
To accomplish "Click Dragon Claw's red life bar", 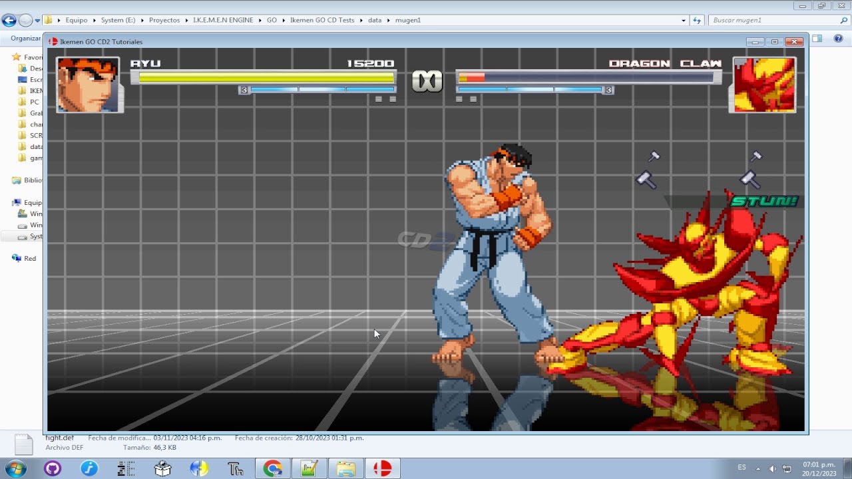I will click(x=471, y=77).
